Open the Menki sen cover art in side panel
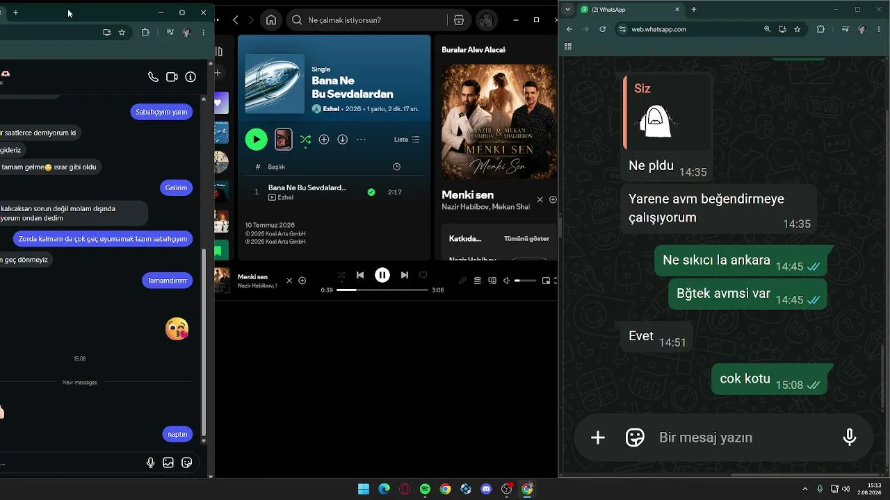Image resolution: width=890 pixels, height=500 pixels. 499,122
